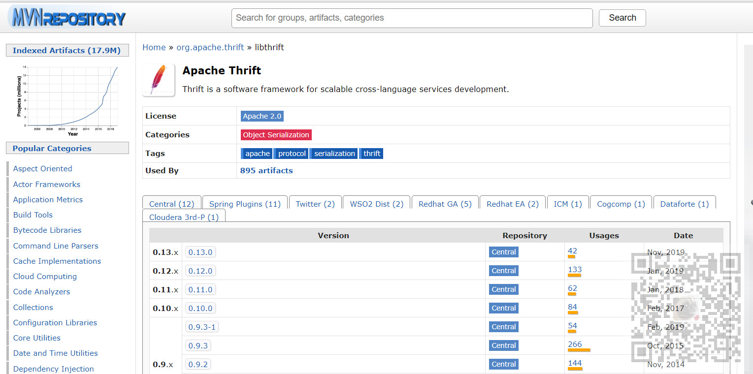Click the Central badge in the 0.12.0 row
This screenshot has height=374, width=753.
(x=503, y=271)
